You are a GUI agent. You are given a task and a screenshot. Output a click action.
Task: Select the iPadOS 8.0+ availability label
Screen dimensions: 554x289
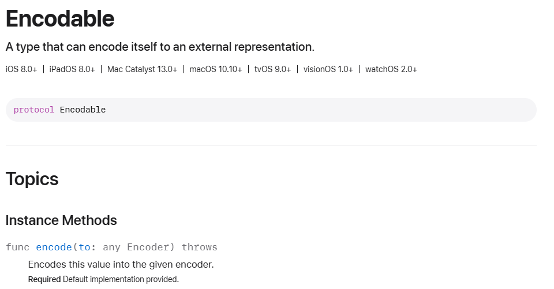(x=72, y=69)
